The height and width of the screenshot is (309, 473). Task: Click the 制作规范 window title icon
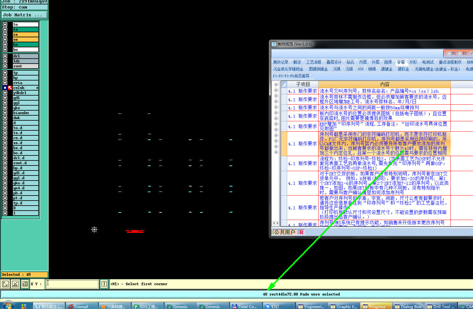(x=274, y=44)
